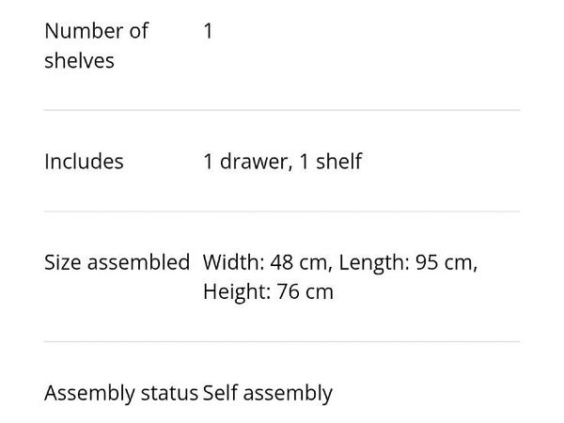Select the shelves value '1'

[208, 31]
